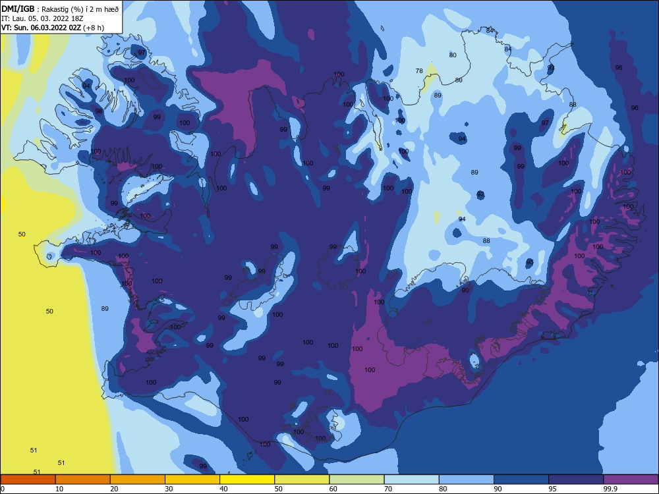
Task: Pick the pale blue 70–80 legend swatch
Action: coord(411,480)
